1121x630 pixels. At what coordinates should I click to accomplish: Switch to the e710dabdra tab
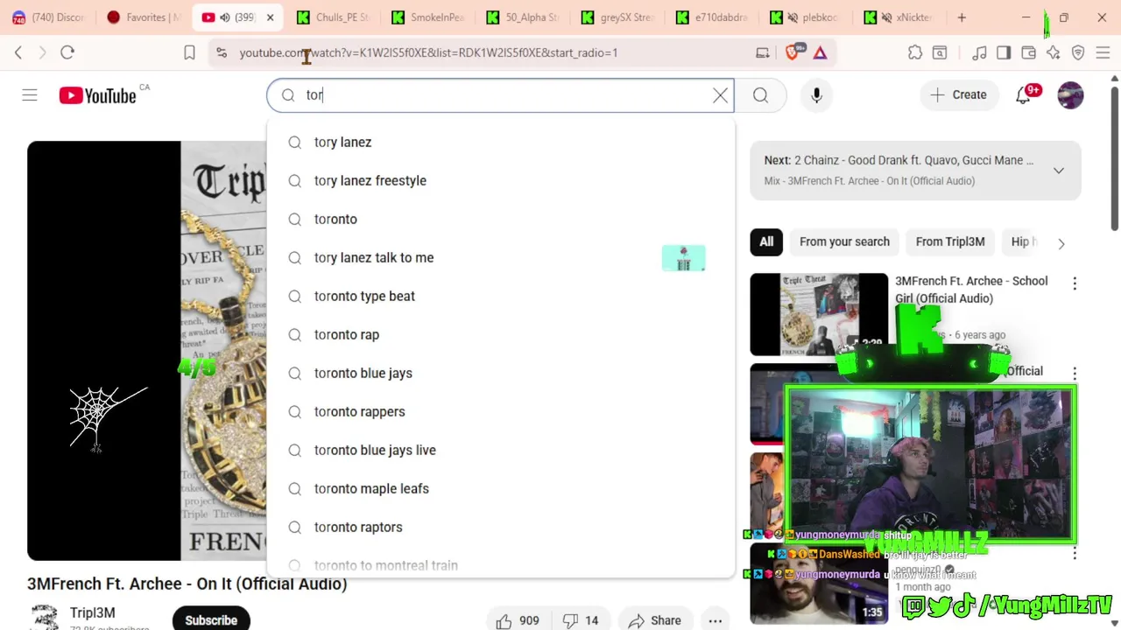click(711, 17)
